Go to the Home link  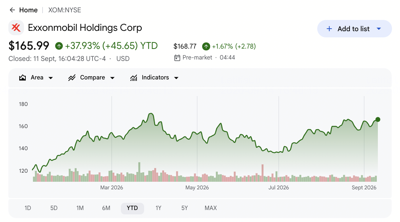pos(28,10)
